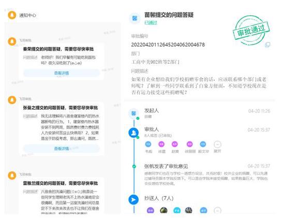The width and height of the screenshot is (284, 218).
Task: Click the initiator avatar in timeline
Action: (x=133, y=113)
